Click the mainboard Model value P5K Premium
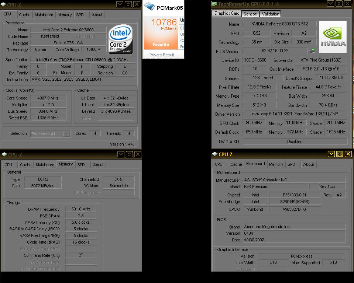354x283 pixels. click(x=276, y=186)
